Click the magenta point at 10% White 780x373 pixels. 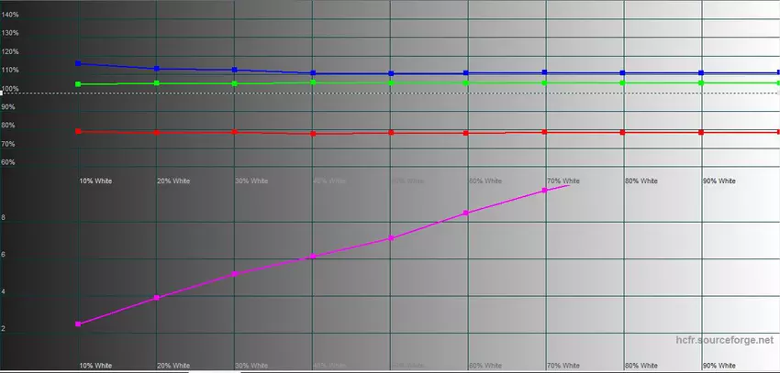pyautogui.click(x=78, y=324)
